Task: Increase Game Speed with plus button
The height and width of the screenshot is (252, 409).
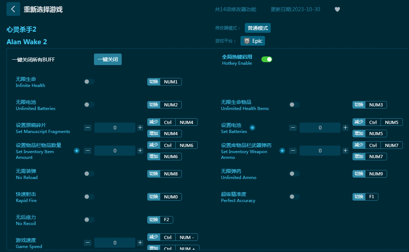Action: (140, 243)
